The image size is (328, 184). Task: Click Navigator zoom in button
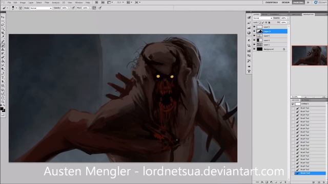point(324,97)
